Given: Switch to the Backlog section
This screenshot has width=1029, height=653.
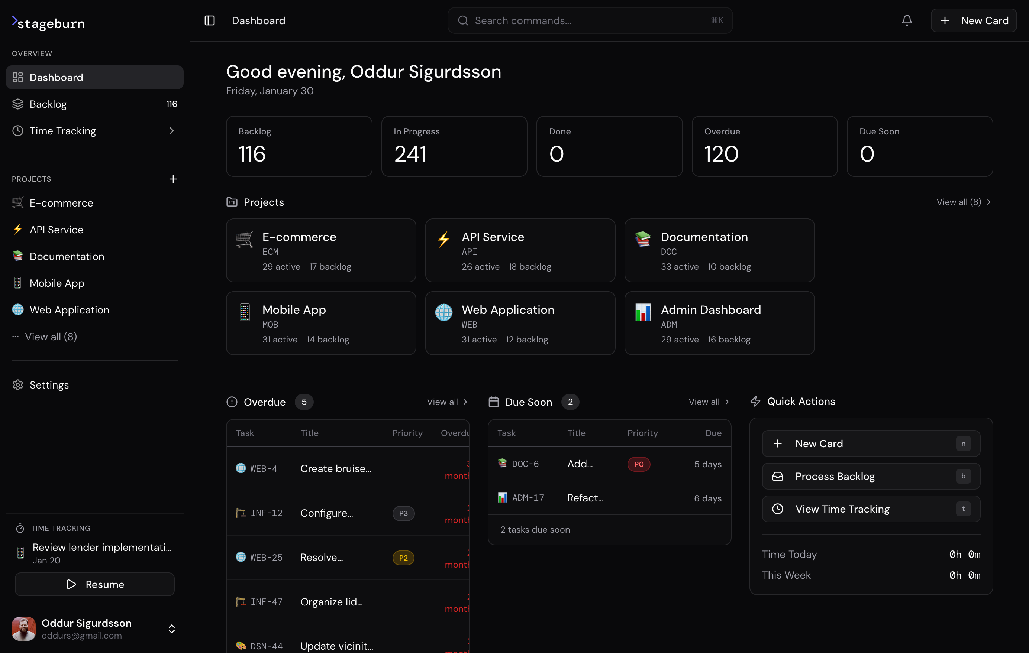Looking at the screenshot, I should point(48,104).
